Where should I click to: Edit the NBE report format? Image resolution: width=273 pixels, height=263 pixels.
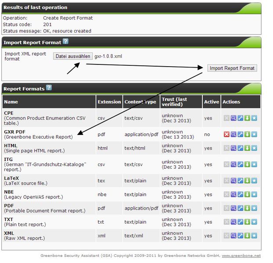(x=240, y=194)
